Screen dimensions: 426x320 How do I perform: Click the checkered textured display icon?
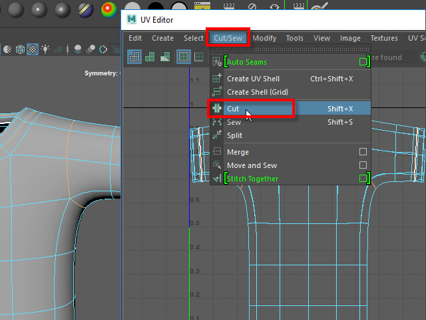click(x=32, y=49)
